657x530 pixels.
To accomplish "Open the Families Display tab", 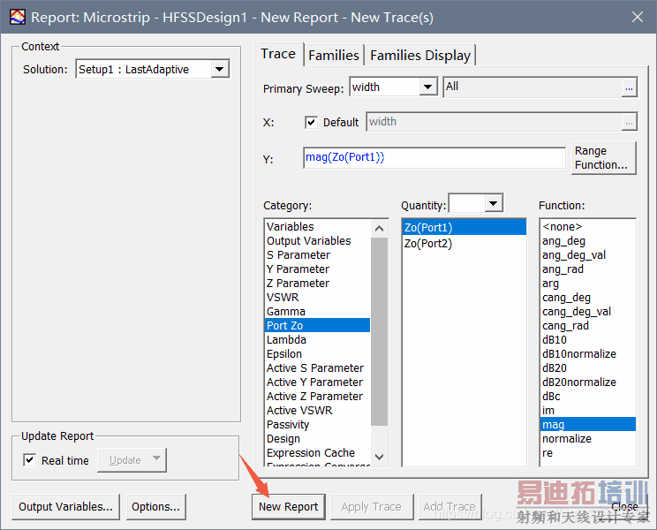I will point(420,56).
